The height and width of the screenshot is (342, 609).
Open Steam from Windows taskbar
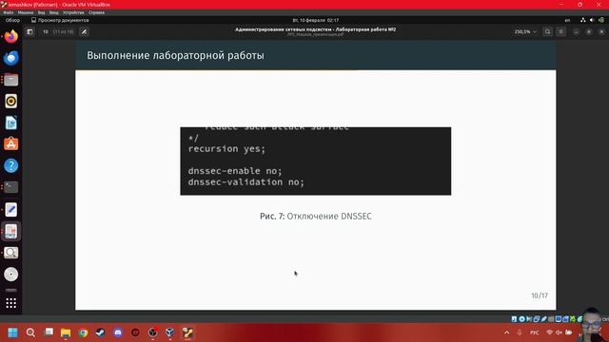(100, 332)
